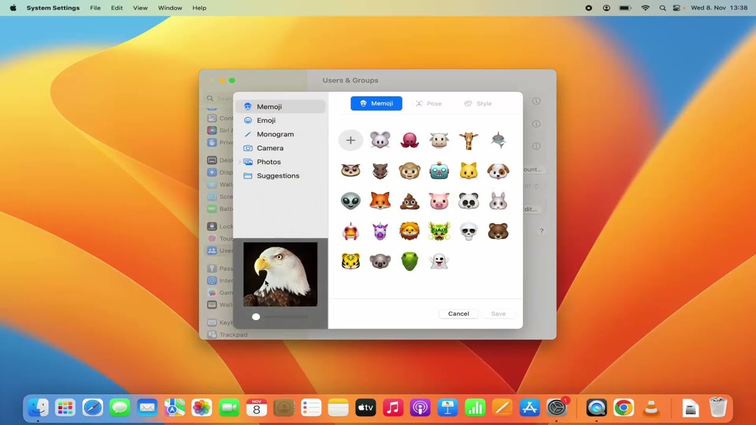756x425 pixels.
Task: Select the bear Memoji
Action: [498, 231]
